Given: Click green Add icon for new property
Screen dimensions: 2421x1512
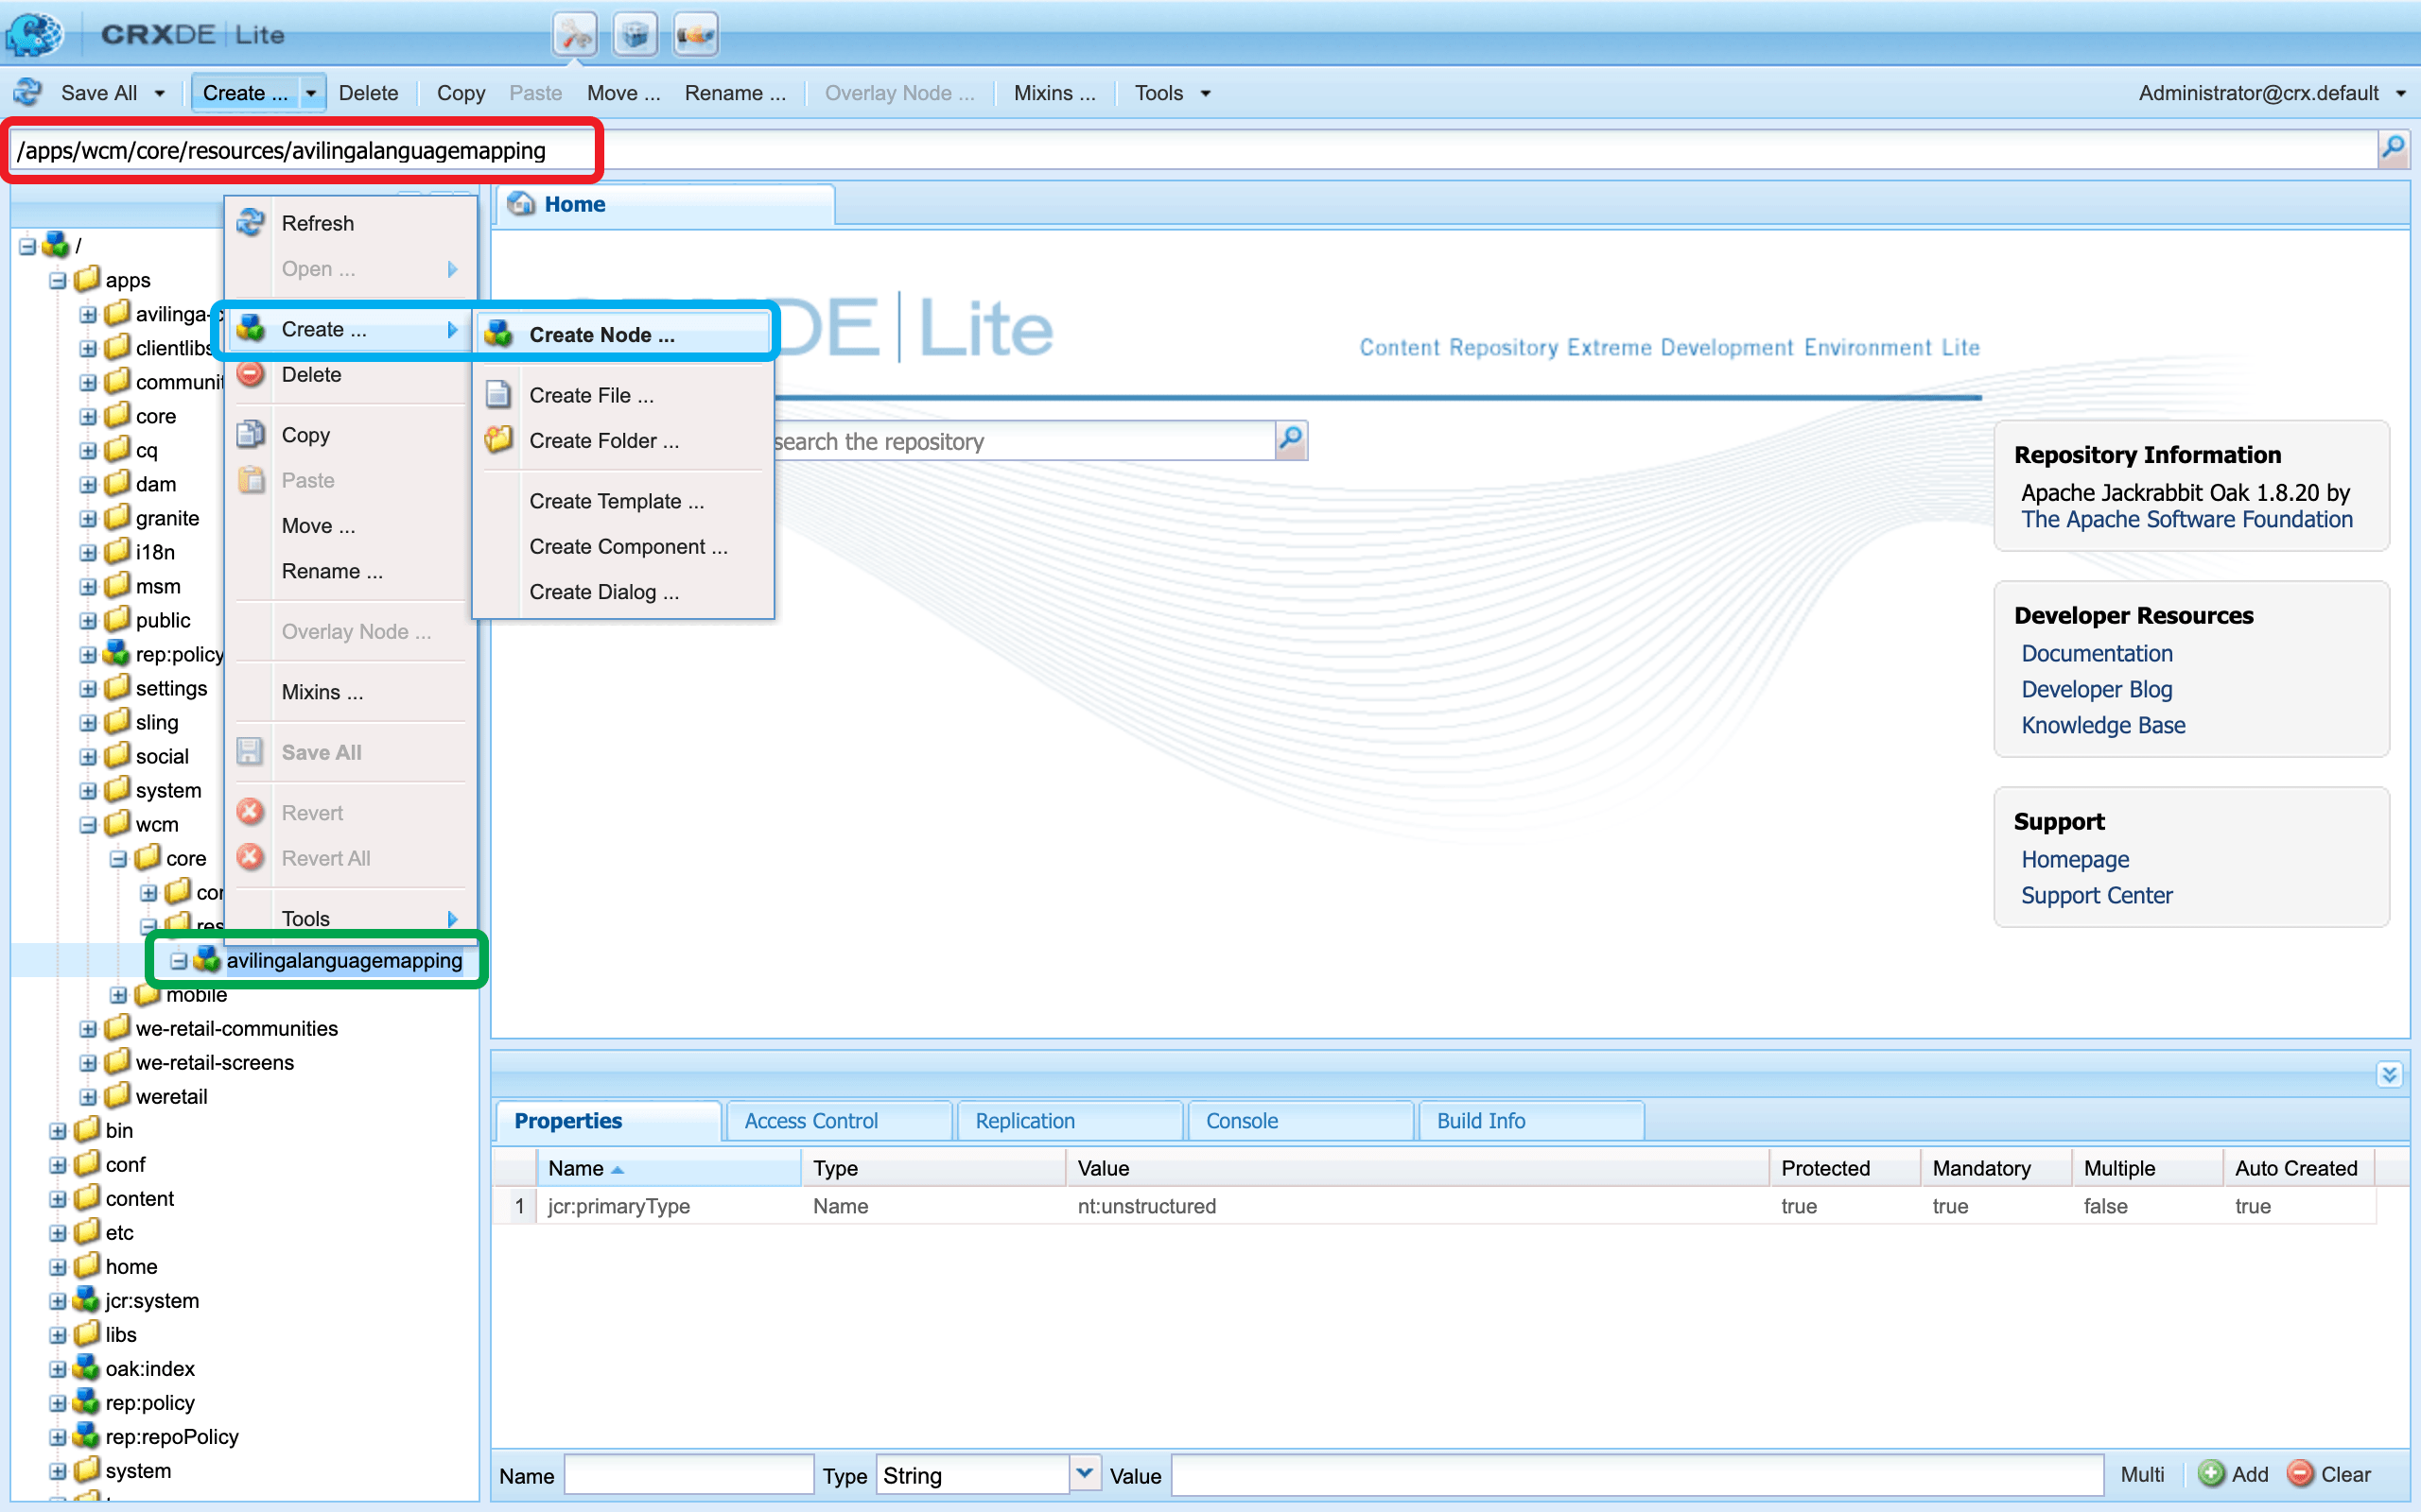Looking at the screenshot, I should coord(2211,1474).
